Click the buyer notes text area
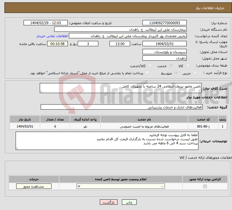The image size is (232, 210). point(107,141)
